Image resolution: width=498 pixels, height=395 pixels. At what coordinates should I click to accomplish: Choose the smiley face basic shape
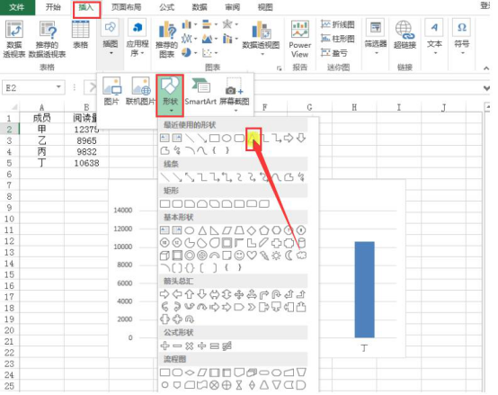[x=239, y=256]
